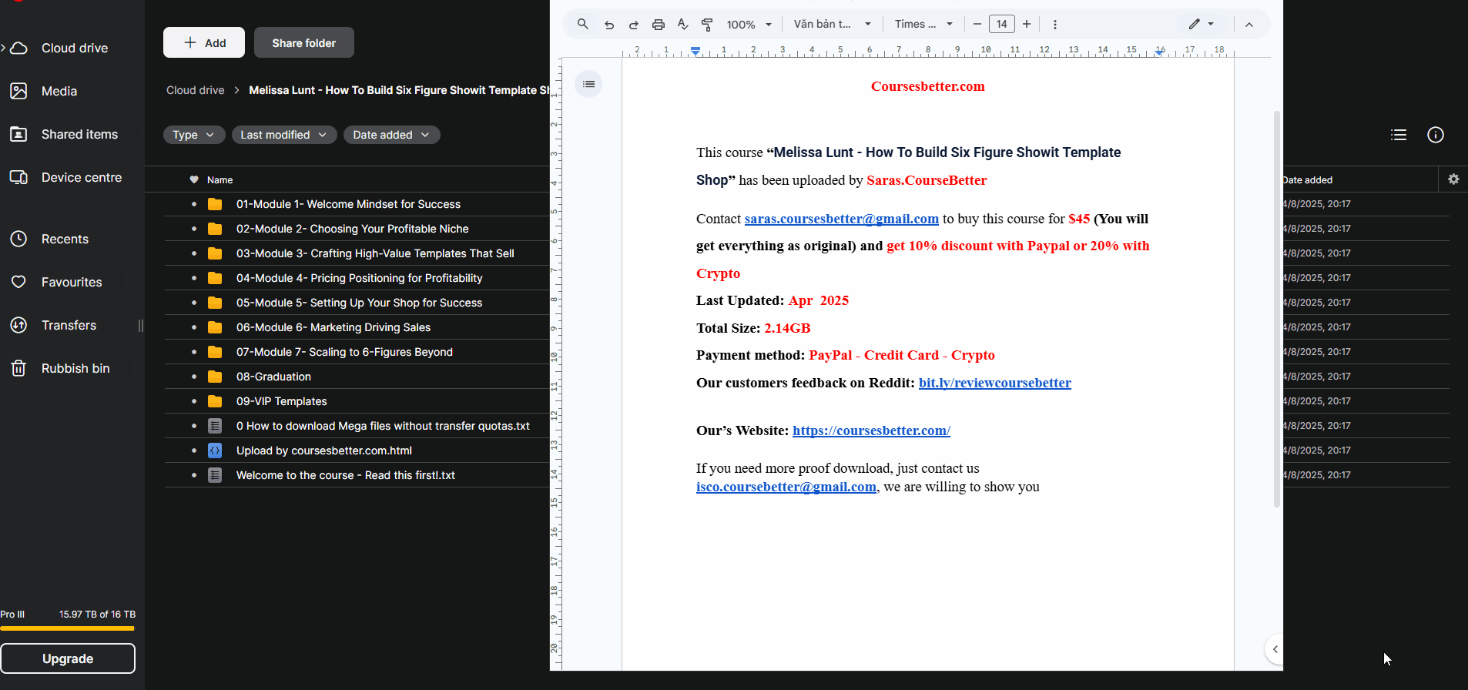Open the text style dropdown
This screenshot has height=690, width=1468.
(x=833, y=25)
